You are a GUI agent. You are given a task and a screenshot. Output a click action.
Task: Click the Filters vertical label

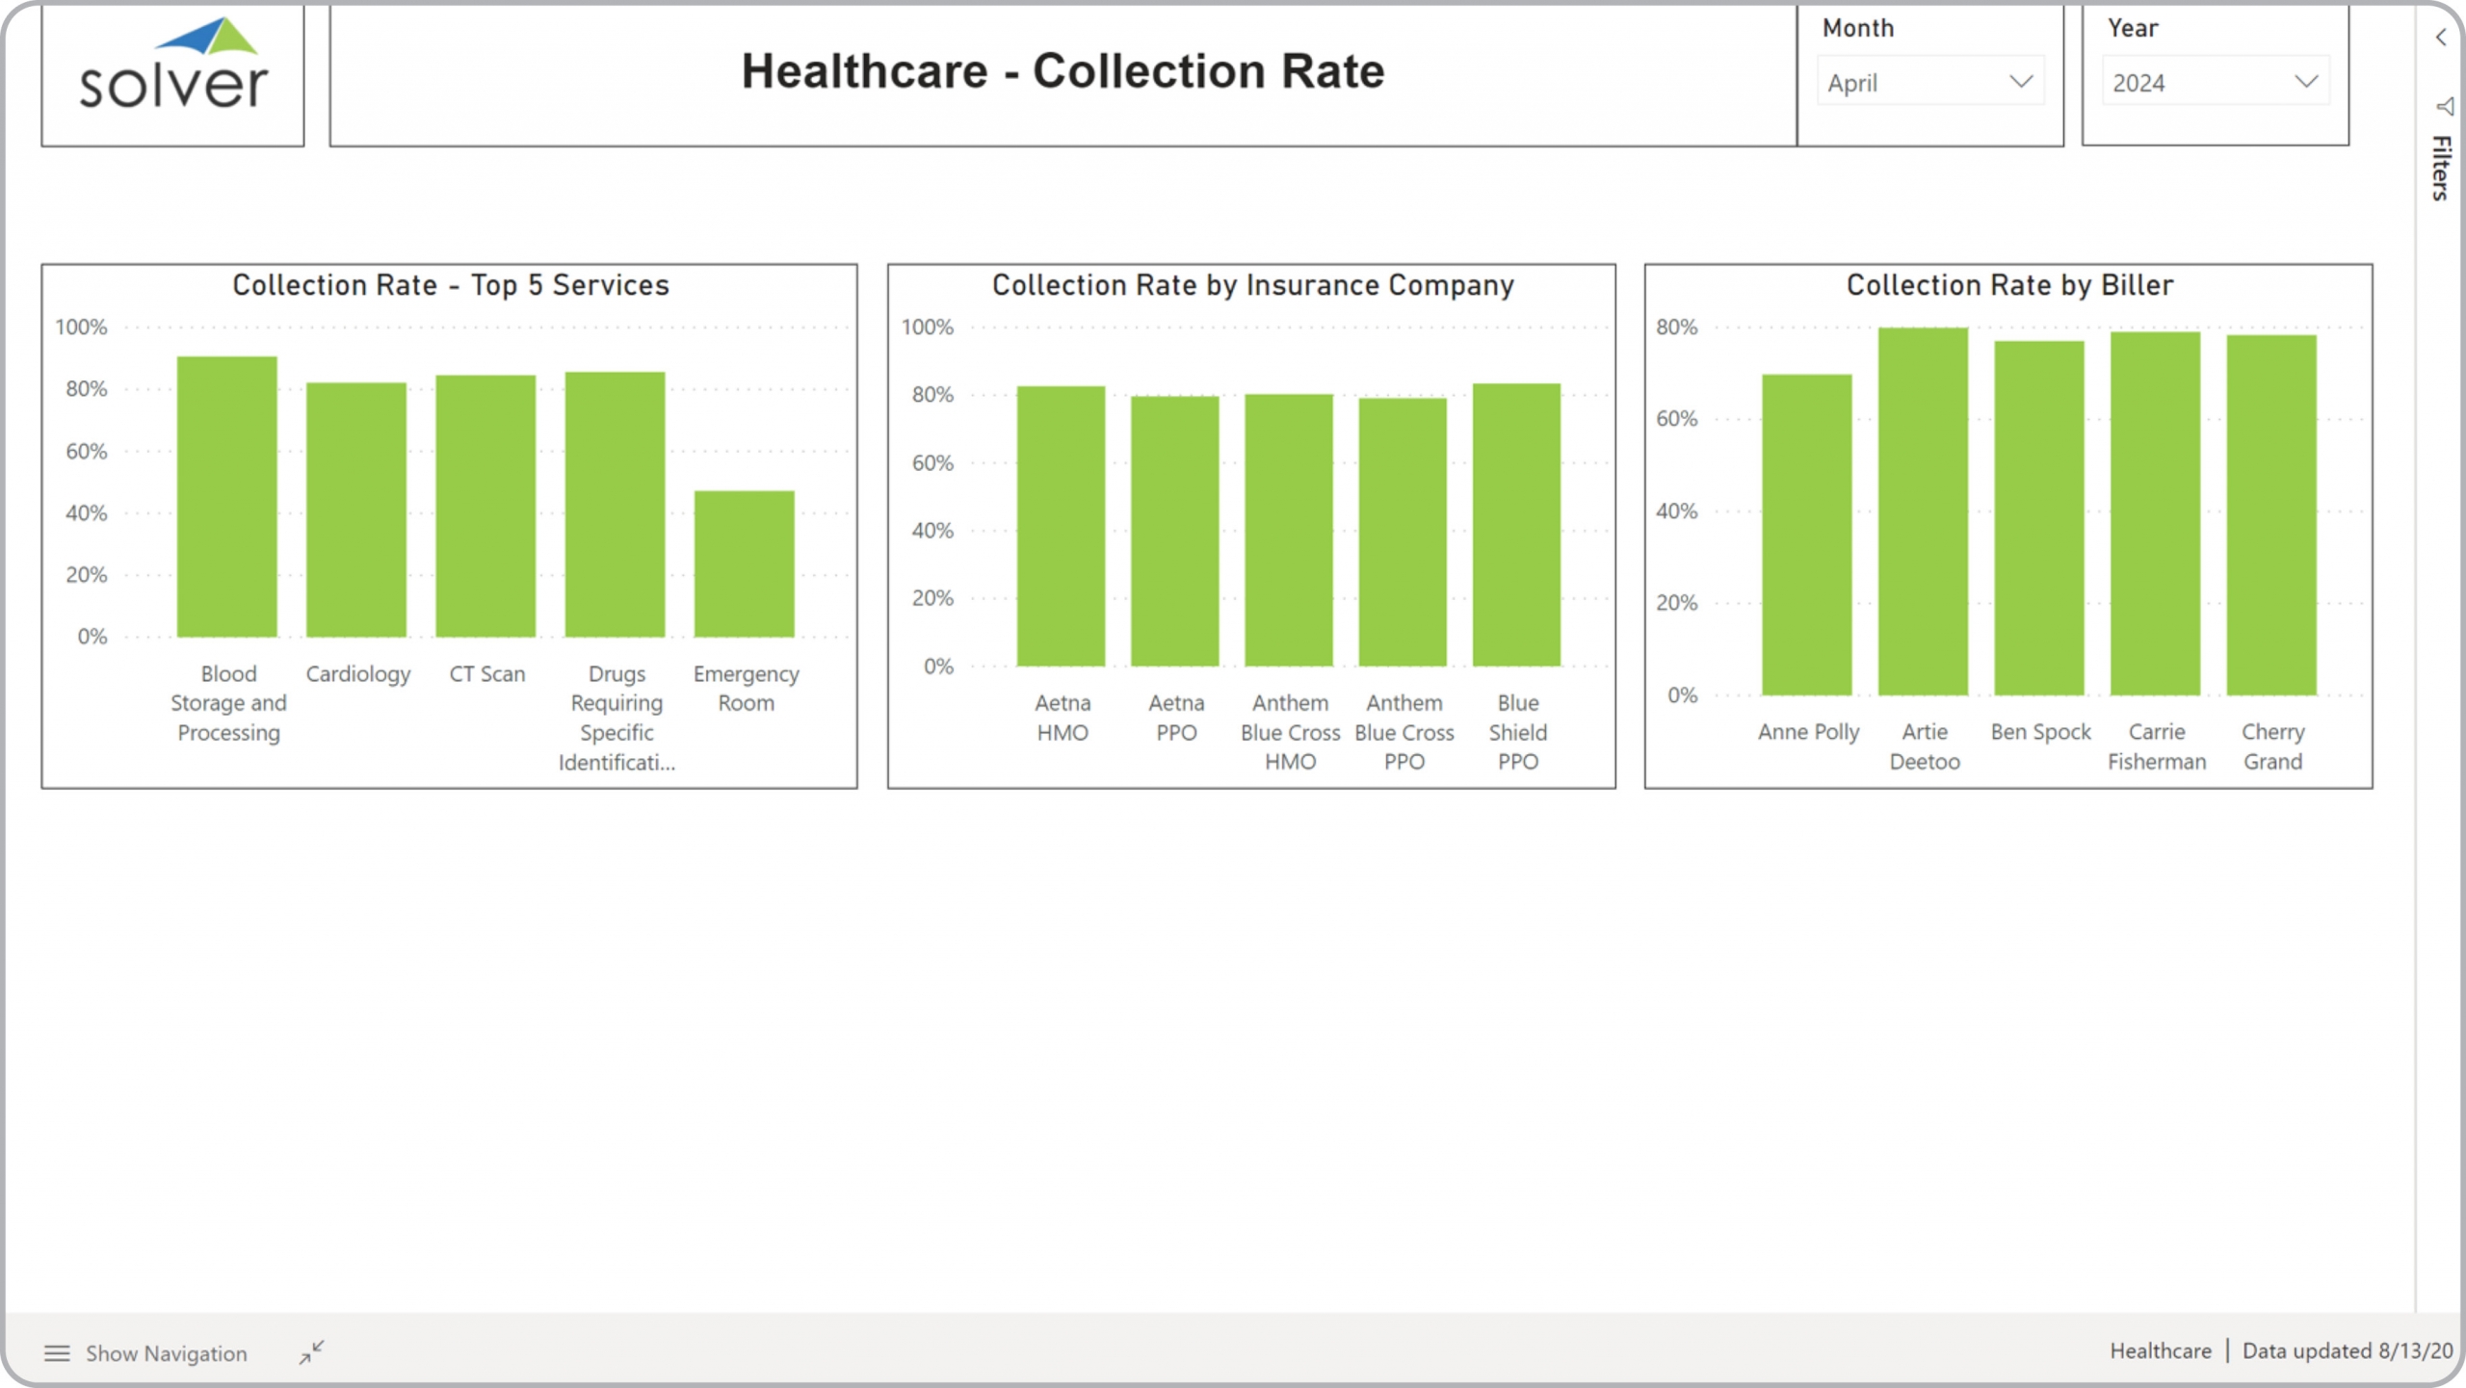(2440, 168)
